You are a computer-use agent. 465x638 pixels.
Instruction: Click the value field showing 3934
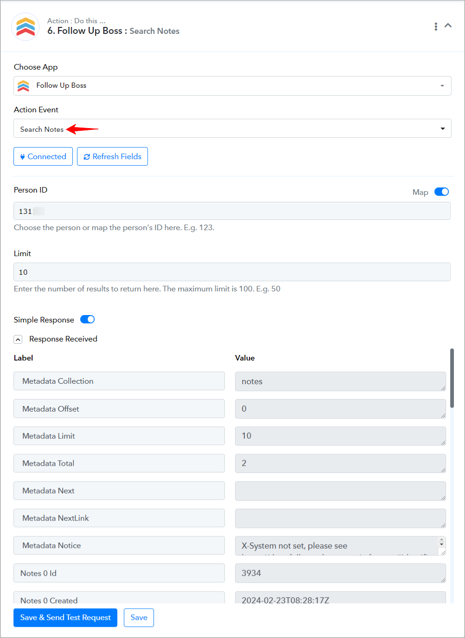pyautogui.click(x=340, y=573)
